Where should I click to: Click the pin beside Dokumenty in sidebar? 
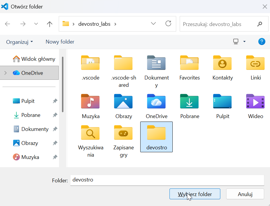coord(55,129)
